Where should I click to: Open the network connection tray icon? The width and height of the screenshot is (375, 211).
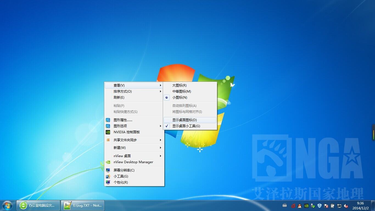[x=339, y=206]
